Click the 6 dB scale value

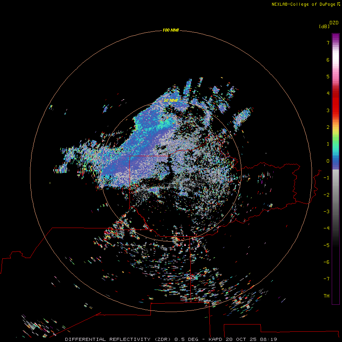(328, 60)
